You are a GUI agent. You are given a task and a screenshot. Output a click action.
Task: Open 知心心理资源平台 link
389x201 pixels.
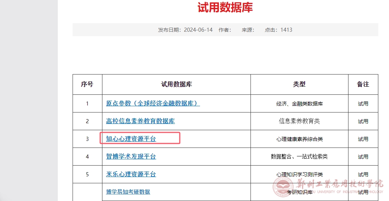[x=131, y=139]
